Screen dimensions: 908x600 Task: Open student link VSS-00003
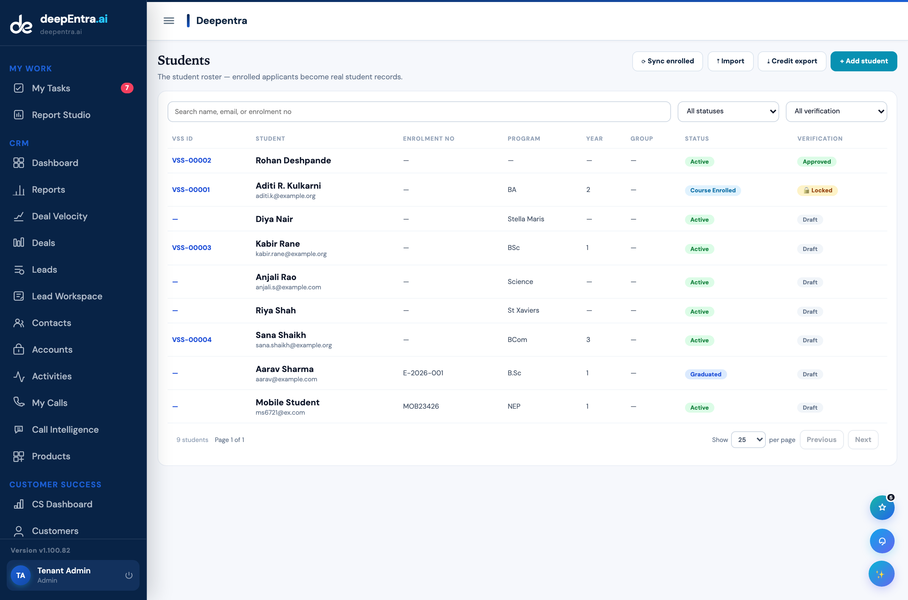point(192,248)
